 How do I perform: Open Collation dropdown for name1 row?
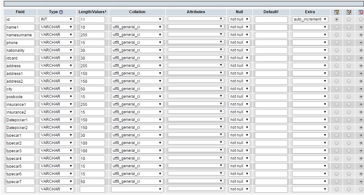click(137, 27)
